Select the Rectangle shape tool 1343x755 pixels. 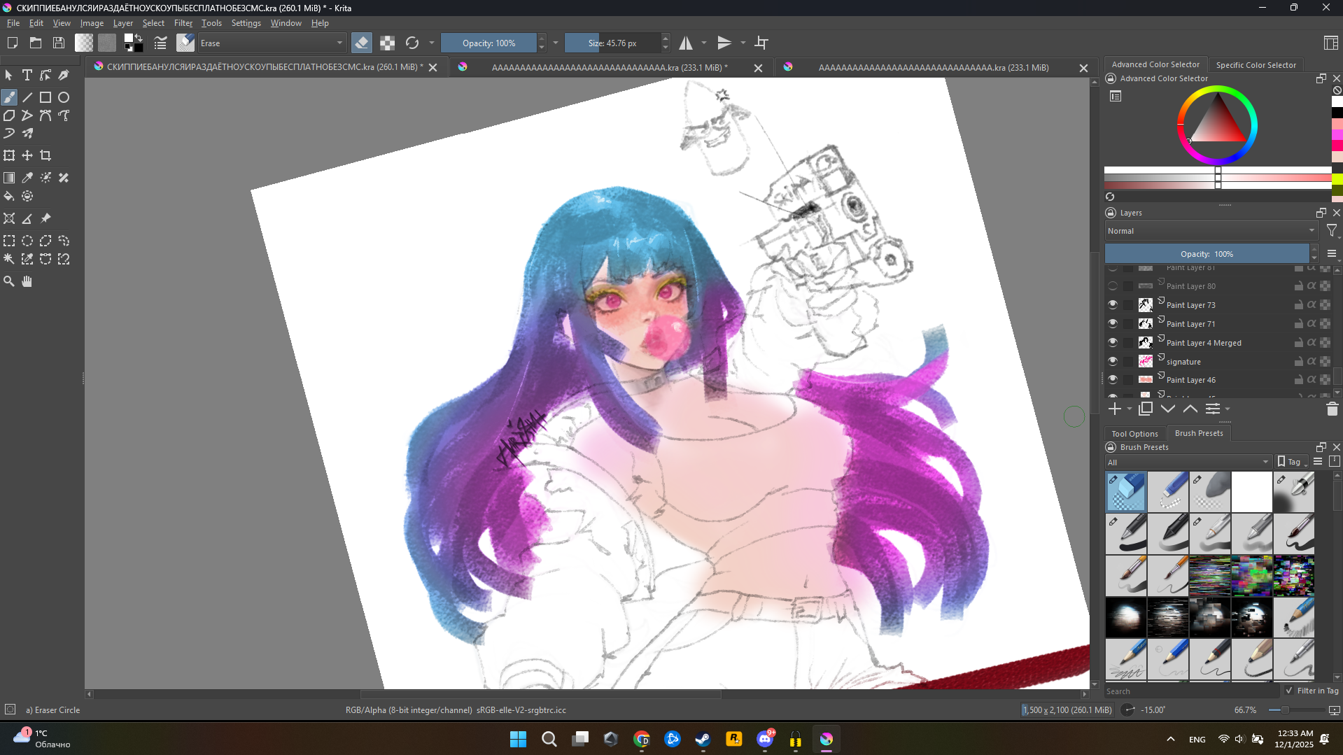45,97
